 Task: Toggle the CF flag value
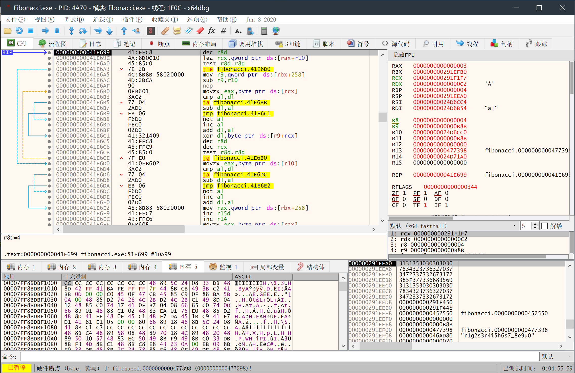[404, 205]
